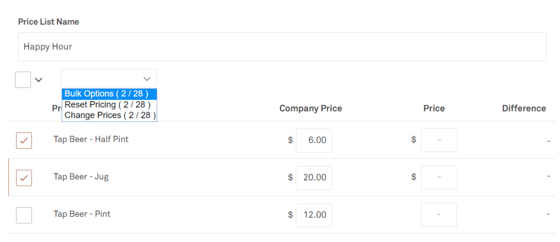Check the Tap Beer - Pint checkbox
The image size is (560, 242).
(x=24, y=215)
